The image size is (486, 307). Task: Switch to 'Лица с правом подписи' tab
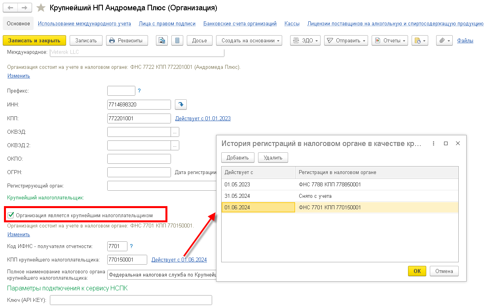(167, 24)
